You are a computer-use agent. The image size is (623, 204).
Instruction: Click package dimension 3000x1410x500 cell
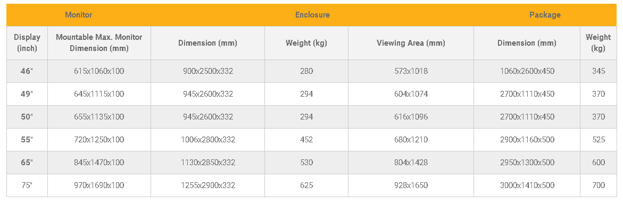click(x=527, y=185)
